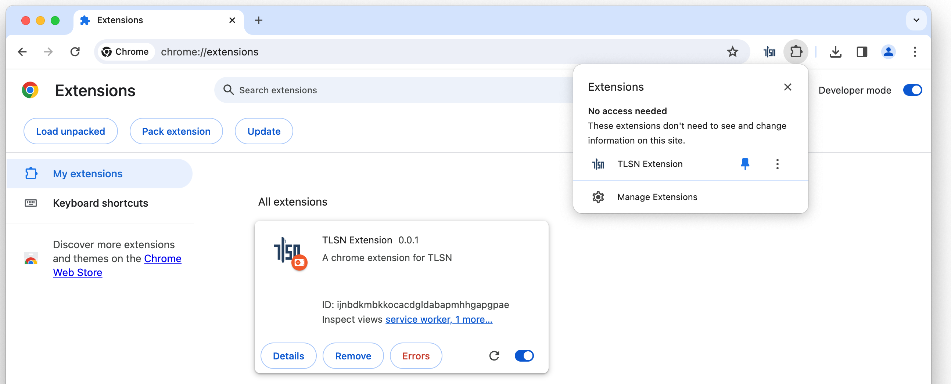This screenshot has height=384, width=951.
Task: Expand the tab search chevron dropdown
Action: tap(916, 20)
